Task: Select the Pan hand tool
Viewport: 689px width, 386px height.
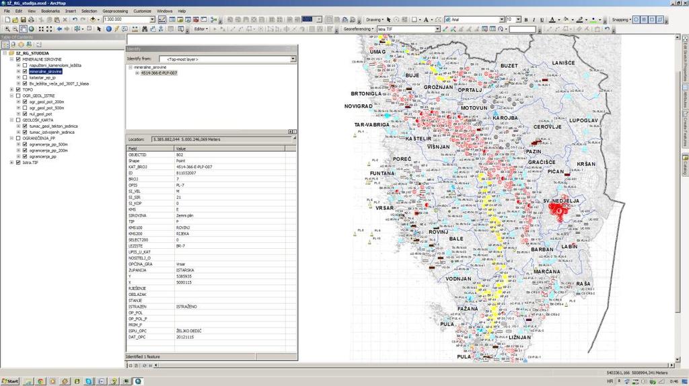Action: [24, 29]
